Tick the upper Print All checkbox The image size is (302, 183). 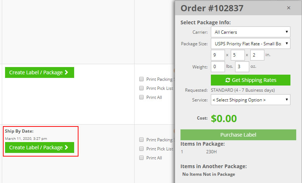(x=142, y=97)
